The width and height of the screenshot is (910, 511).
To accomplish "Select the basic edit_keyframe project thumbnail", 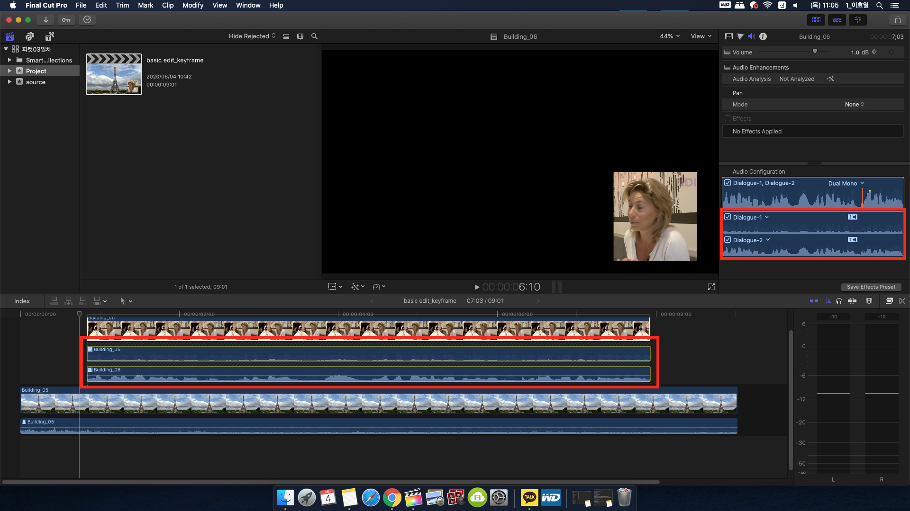I will pyautogui.click(x=114, y=74).
